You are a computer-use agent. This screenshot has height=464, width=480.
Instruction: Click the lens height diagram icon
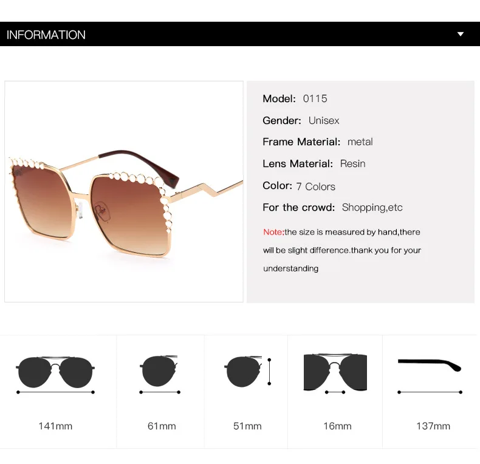point(248,372)
